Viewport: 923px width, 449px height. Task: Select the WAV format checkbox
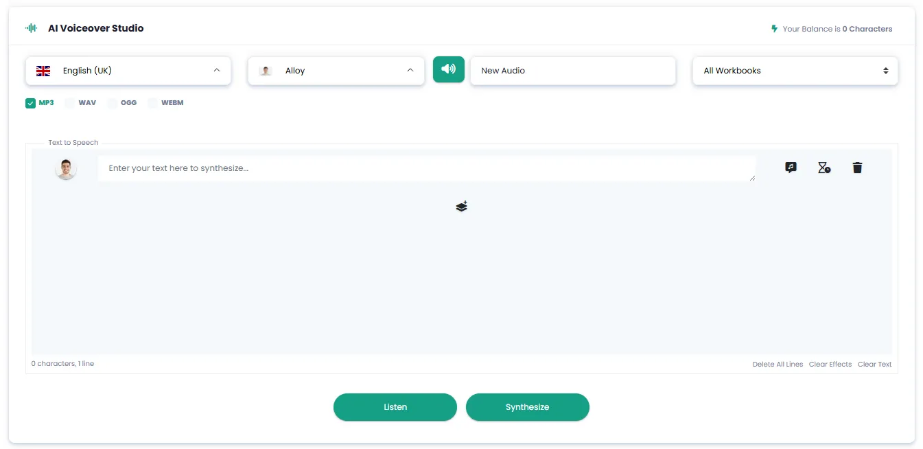point(69,103)
